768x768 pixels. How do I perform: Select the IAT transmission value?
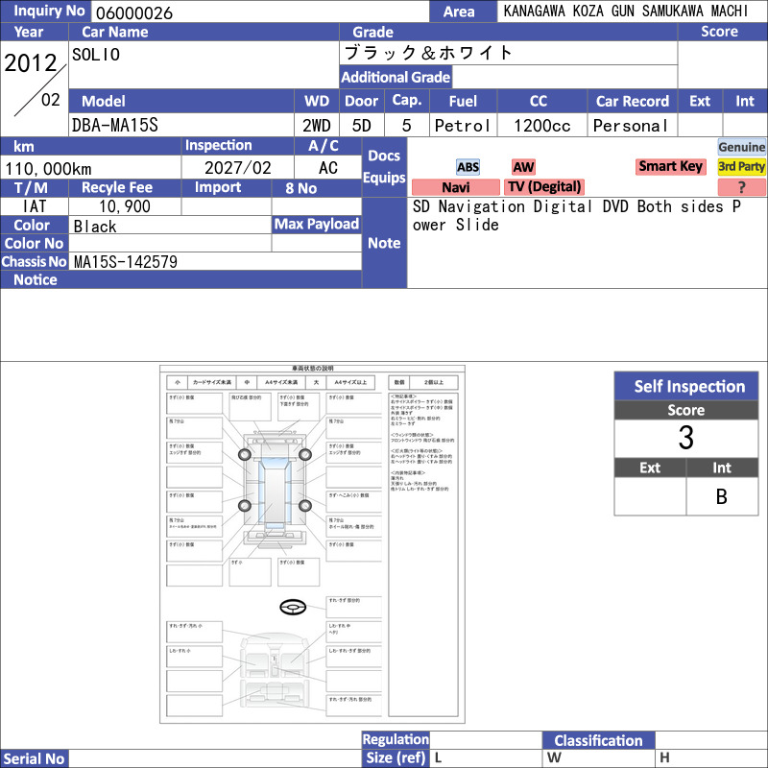click(35, 206)
